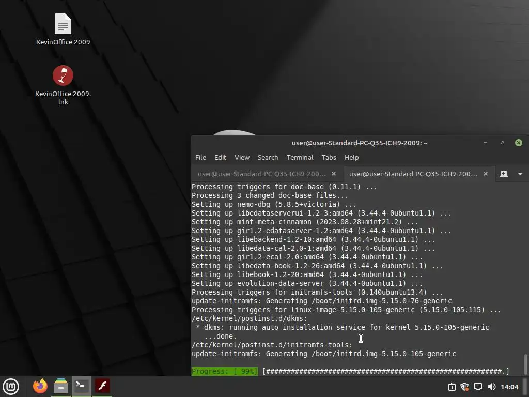Click 'Setting up libedataserverui-1.2-3:amd64' line
The height and width of the screenshot is (397, 529).
pos(321,213)
